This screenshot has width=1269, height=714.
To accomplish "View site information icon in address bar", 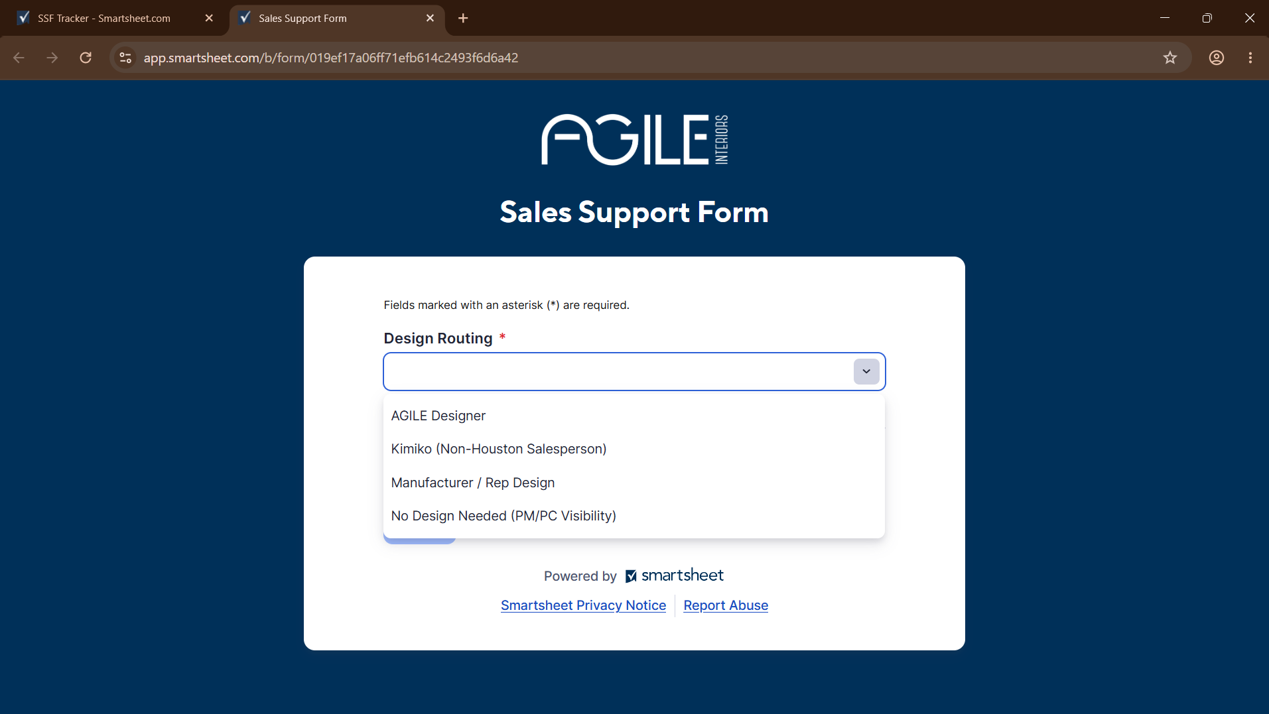I will tap(125, 58).
